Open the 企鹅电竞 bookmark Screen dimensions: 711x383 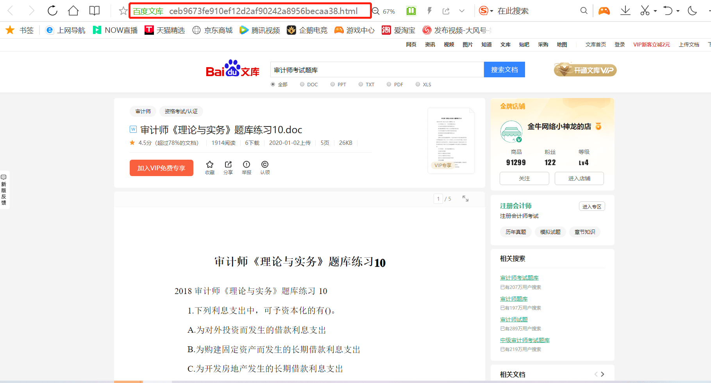click(307, 30)
